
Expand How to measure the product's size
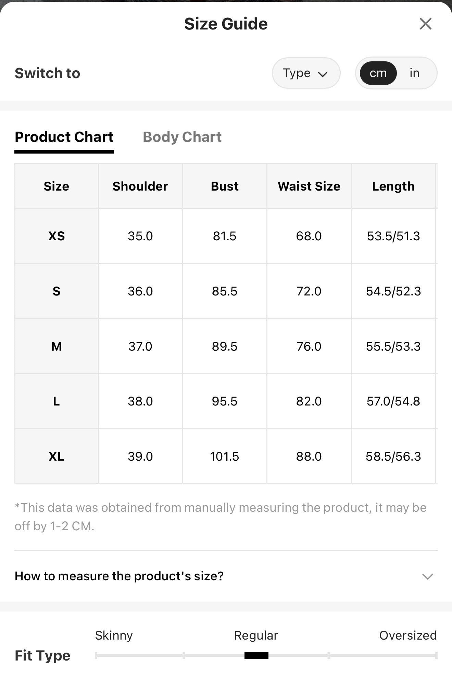click(226, 576)
